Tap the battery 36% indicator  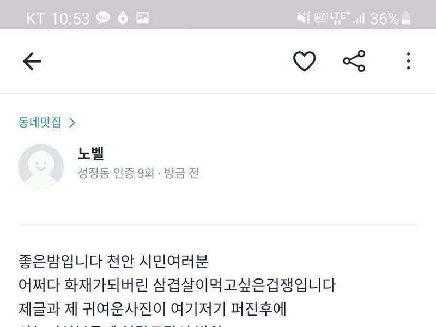click(x=390, y=19)
